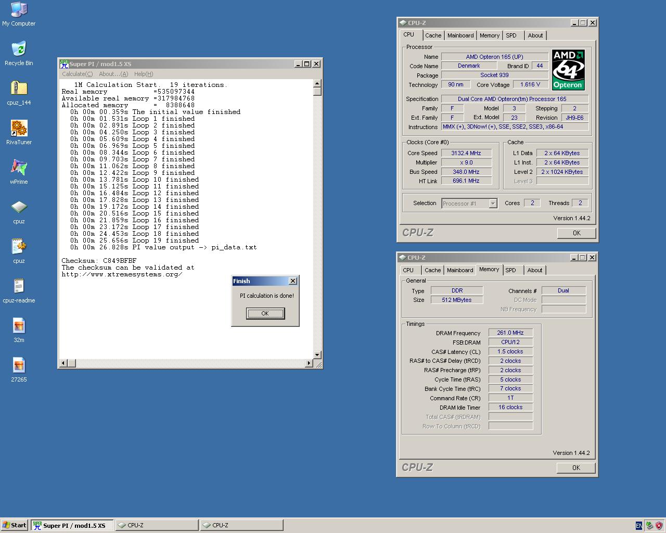Click Super PI horizontal scrollbar right arrow

pos(309,363)
